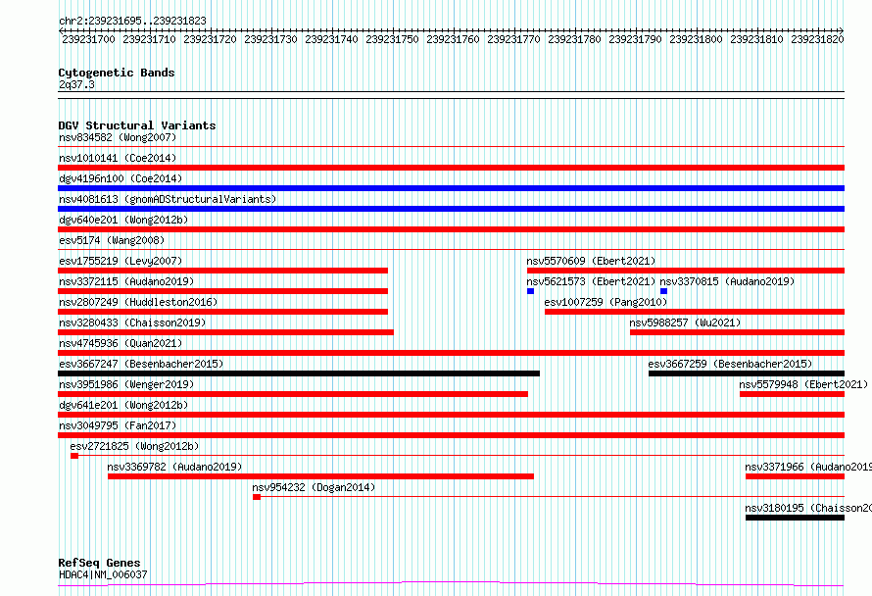872x596 pixels.
Task: Click ruler position 239231760
Action: 453,39
